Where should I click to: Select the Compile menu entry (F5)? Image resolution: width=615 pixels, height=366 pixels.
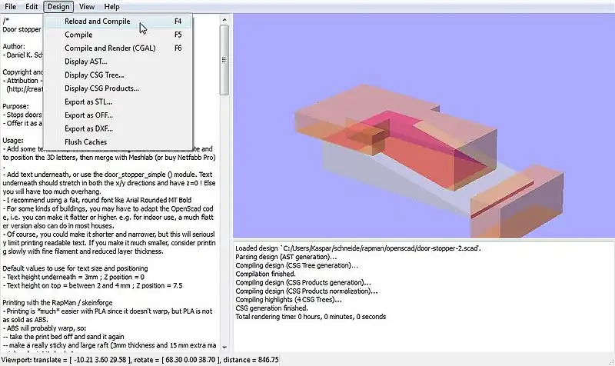tap(78, 35)
